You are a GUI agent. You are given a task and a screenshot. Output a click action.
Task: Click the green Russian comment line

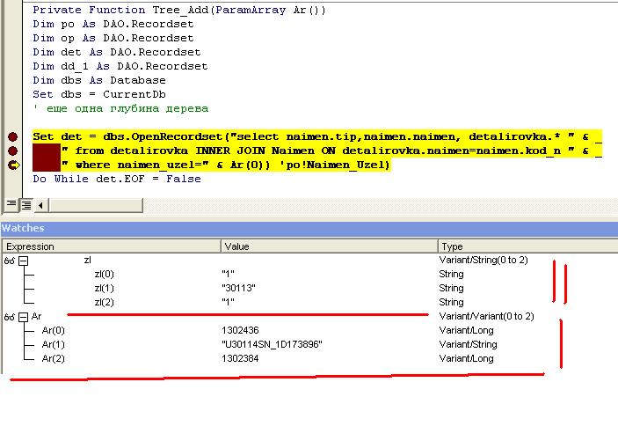[120, 108]
